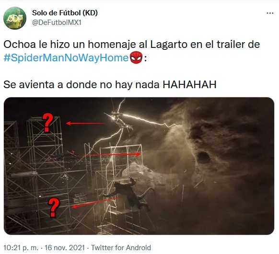Click the 10:21 p. m. timestamp
The height and width of the screenshot is (254, 279).
pyautogui.click(x=21, y=248)
